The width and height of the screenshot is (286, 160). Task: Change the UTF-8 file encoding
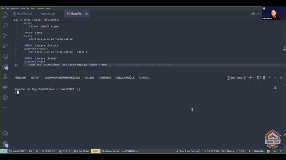tap(241, 151)
